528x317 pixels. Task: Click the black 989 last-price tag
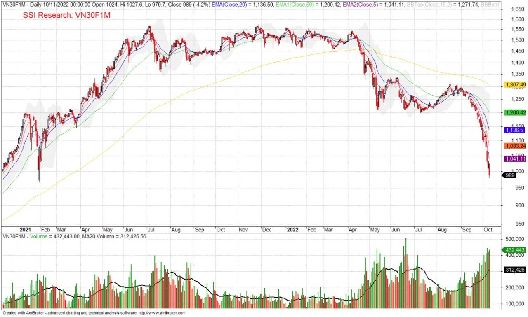pyautogui.click(x=509, y=175)
